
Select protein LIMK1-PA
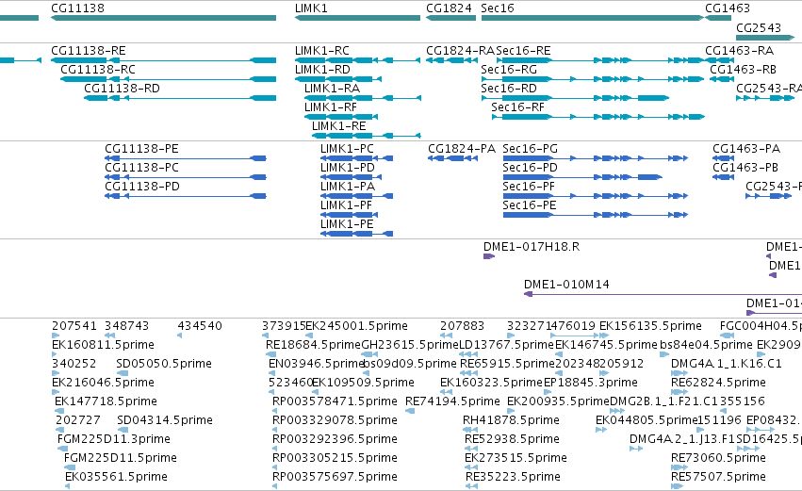pos(348,187)
